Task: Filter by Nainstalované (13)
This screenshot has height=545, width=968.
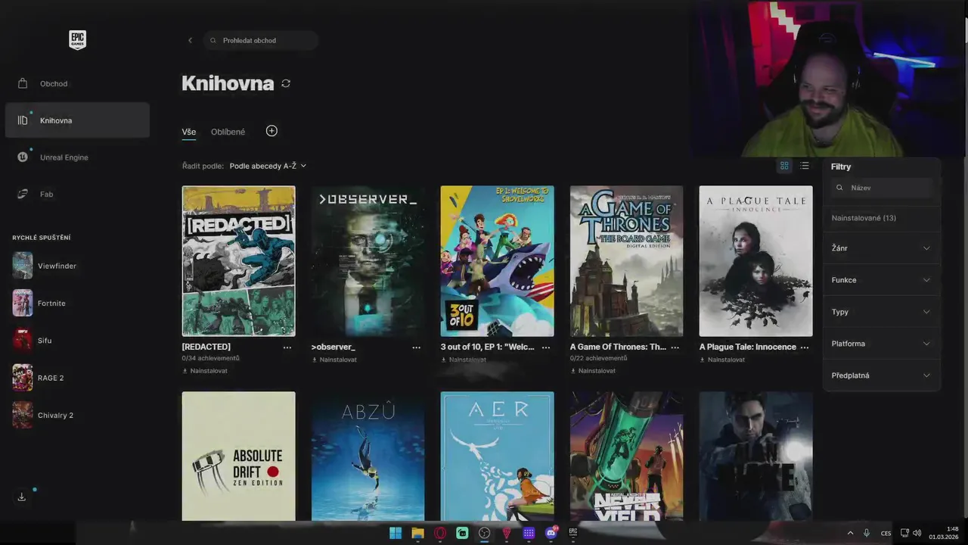Action: coord(864,218)
